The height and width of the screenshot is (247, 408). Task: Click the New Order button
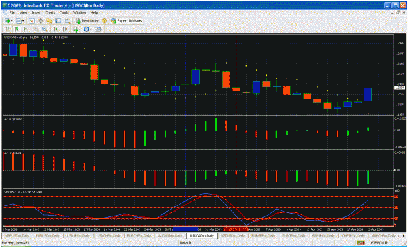click(87, 21)
